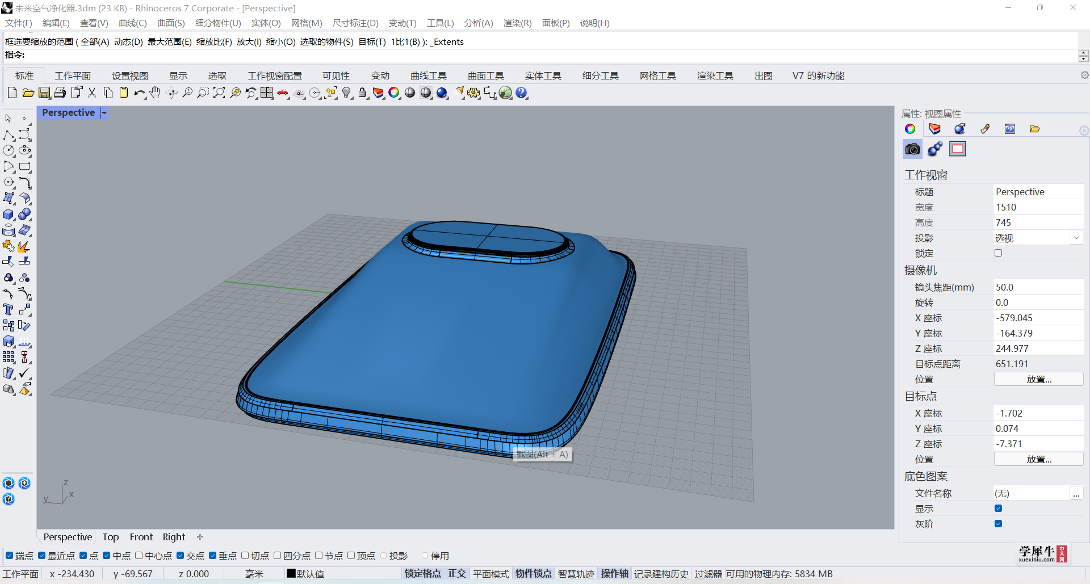Open the 投影 projection dropdown
The width and height of the screenshot is (1090, 584).
tap(1076, 238)
